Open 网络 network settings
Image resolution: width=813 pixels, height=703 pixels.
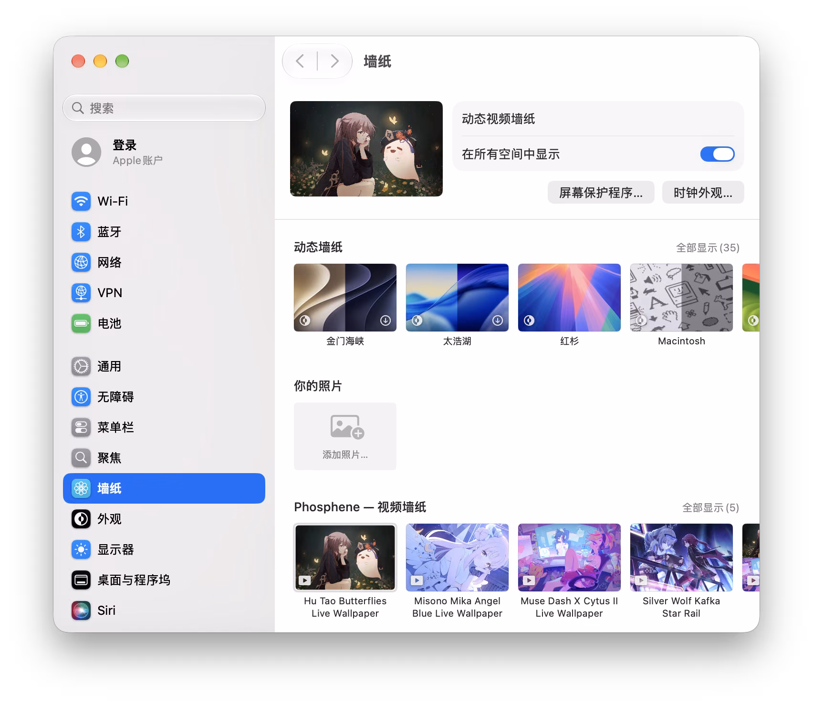coord(164,262)
